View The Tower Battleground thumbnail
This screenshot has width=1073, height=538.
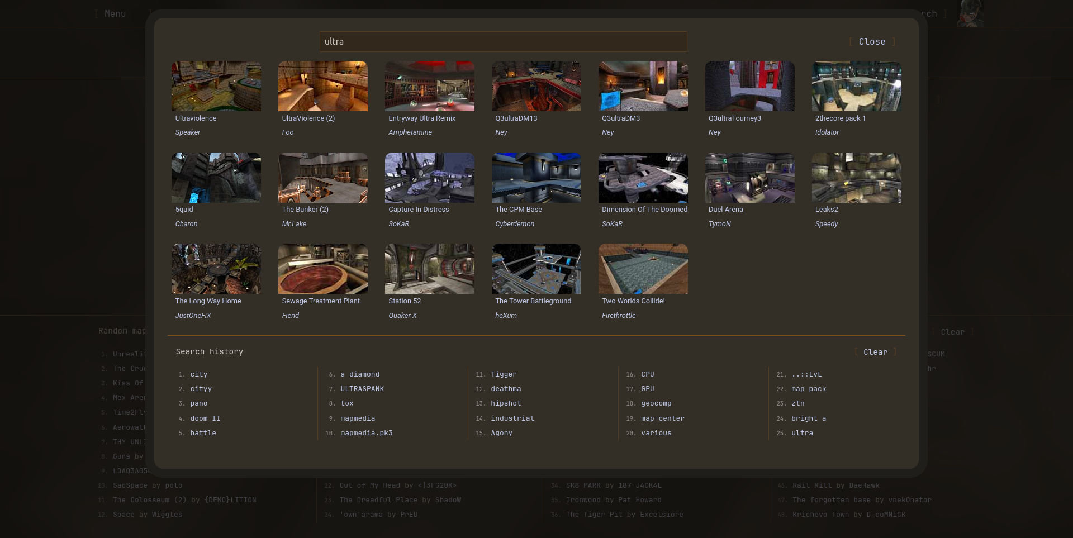[x=536, y=269]
